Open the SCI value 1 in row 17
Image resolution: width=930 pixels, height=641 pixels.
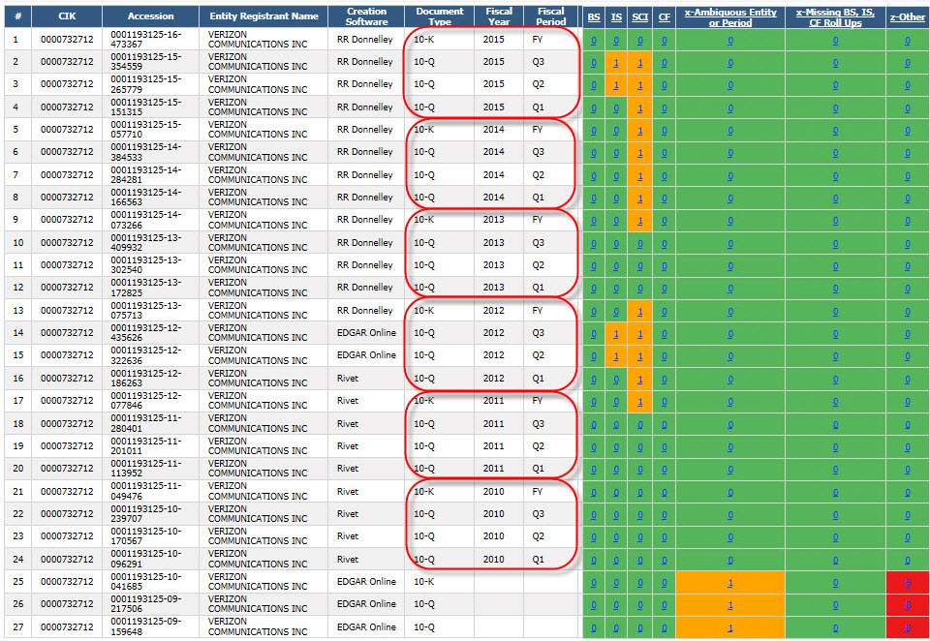(x=640, y=402)
